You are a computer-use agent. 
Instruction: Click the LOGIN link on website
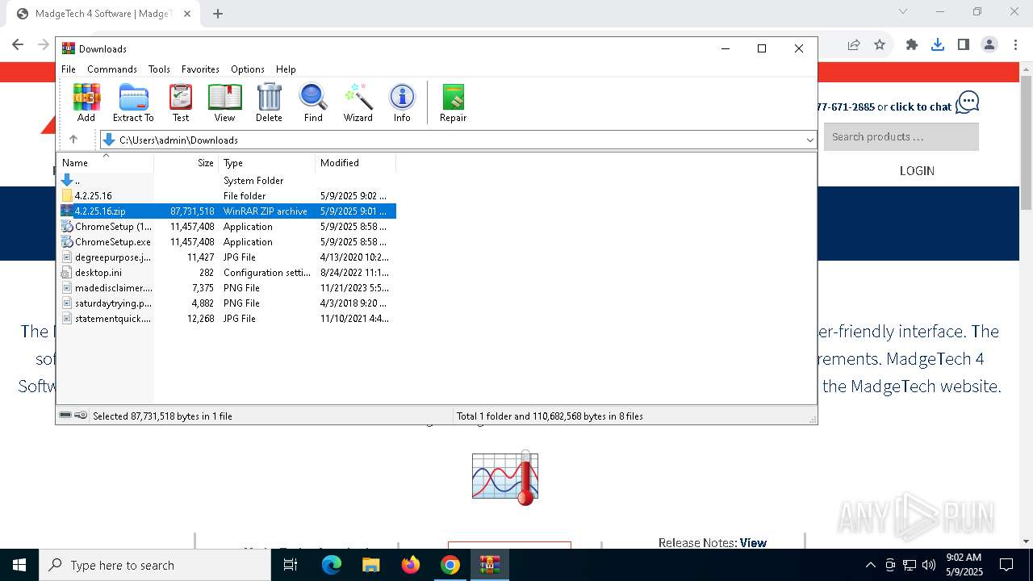[917, 171]
